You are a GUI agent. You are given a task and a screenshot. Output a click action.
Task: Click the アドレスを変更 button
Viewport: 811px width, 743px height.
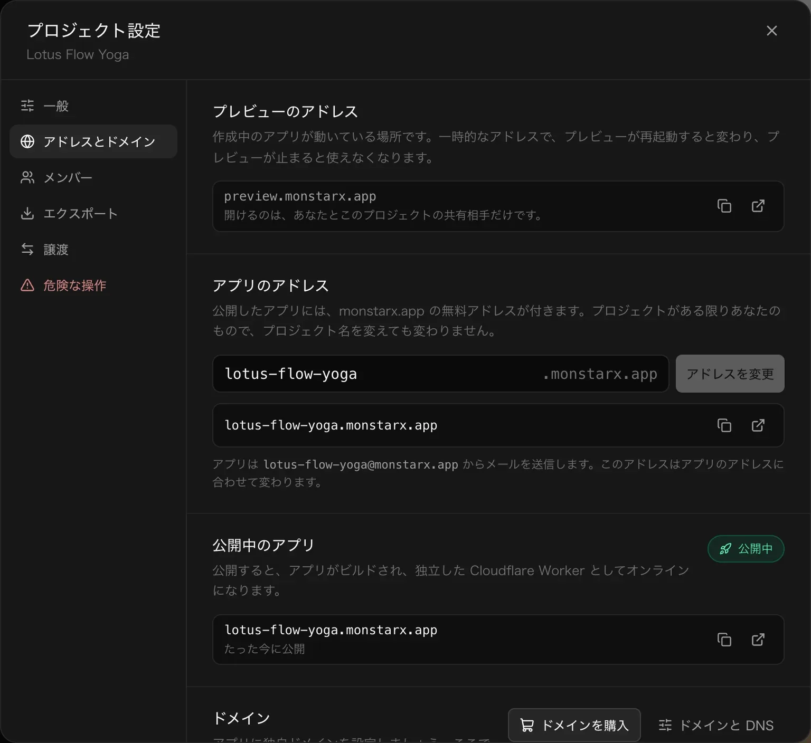click(x=730, y=374)
